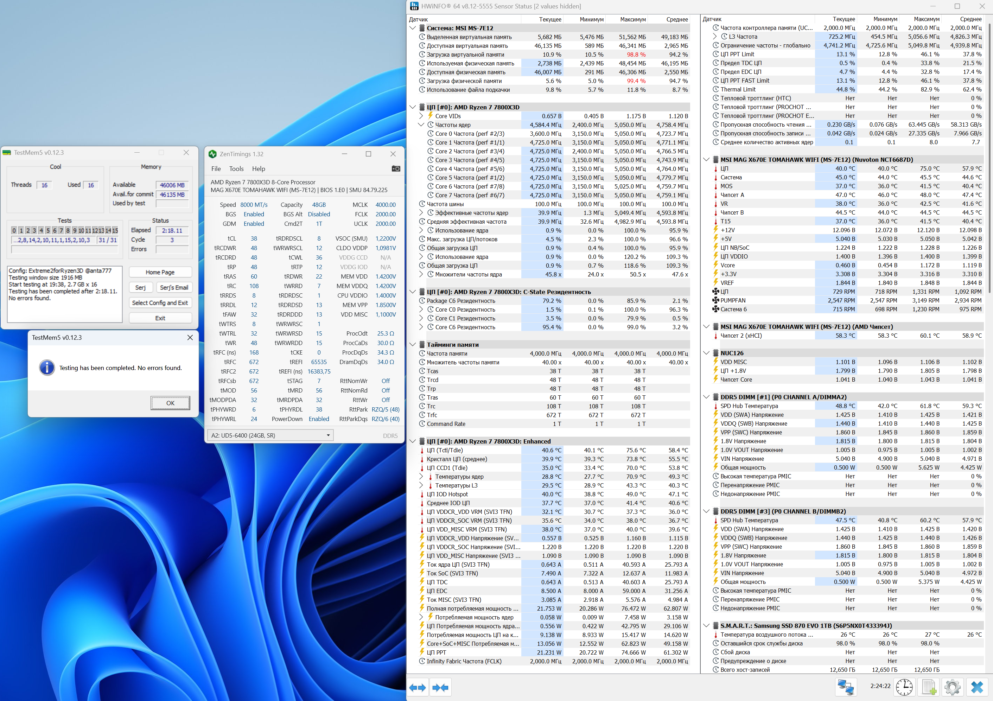
Task: Open the remote monitoring network icon
Action: coord(845,687)
